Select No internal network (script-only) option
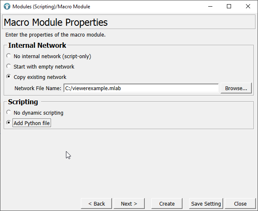The width and height of the screenshot is (258, 211). (x=9, y=56)
